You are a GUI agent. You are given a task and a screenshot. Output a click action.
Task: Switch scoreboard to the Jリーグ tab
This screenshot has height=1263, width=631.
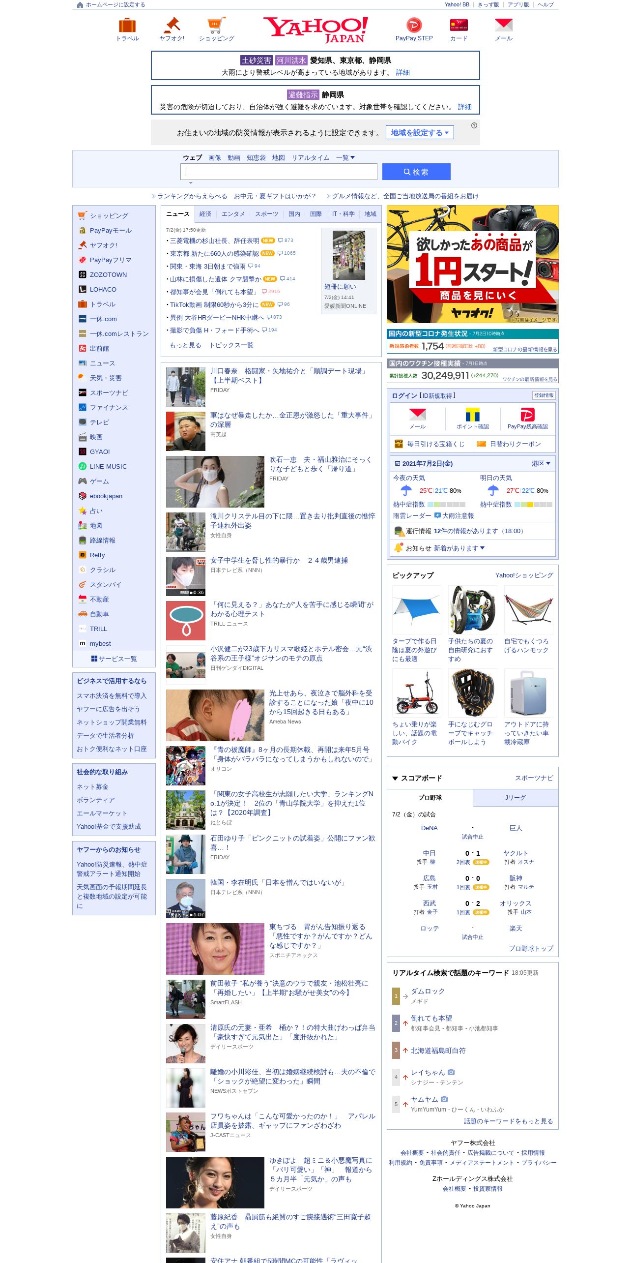(516, 798)
